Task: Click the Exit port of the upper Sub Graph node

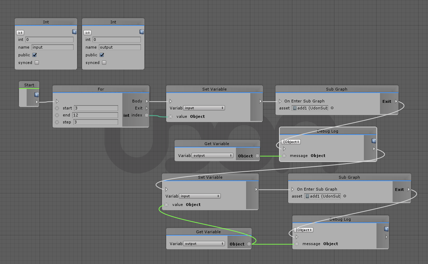Action: 396,101
